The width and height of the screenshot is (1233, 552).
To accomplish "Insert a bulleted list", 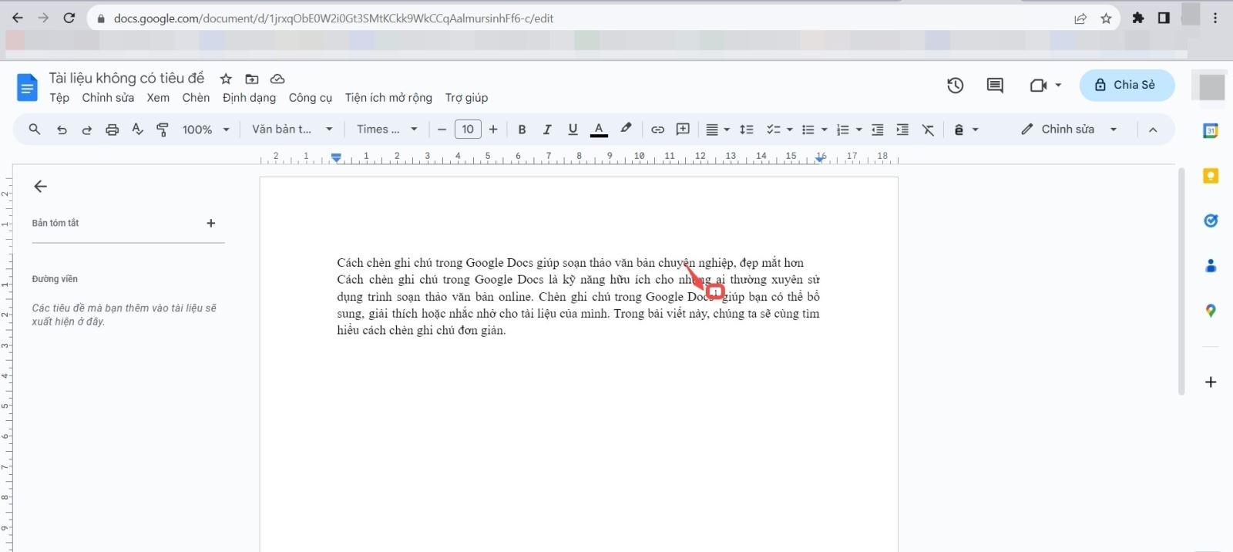I will [x=808, y=130].
